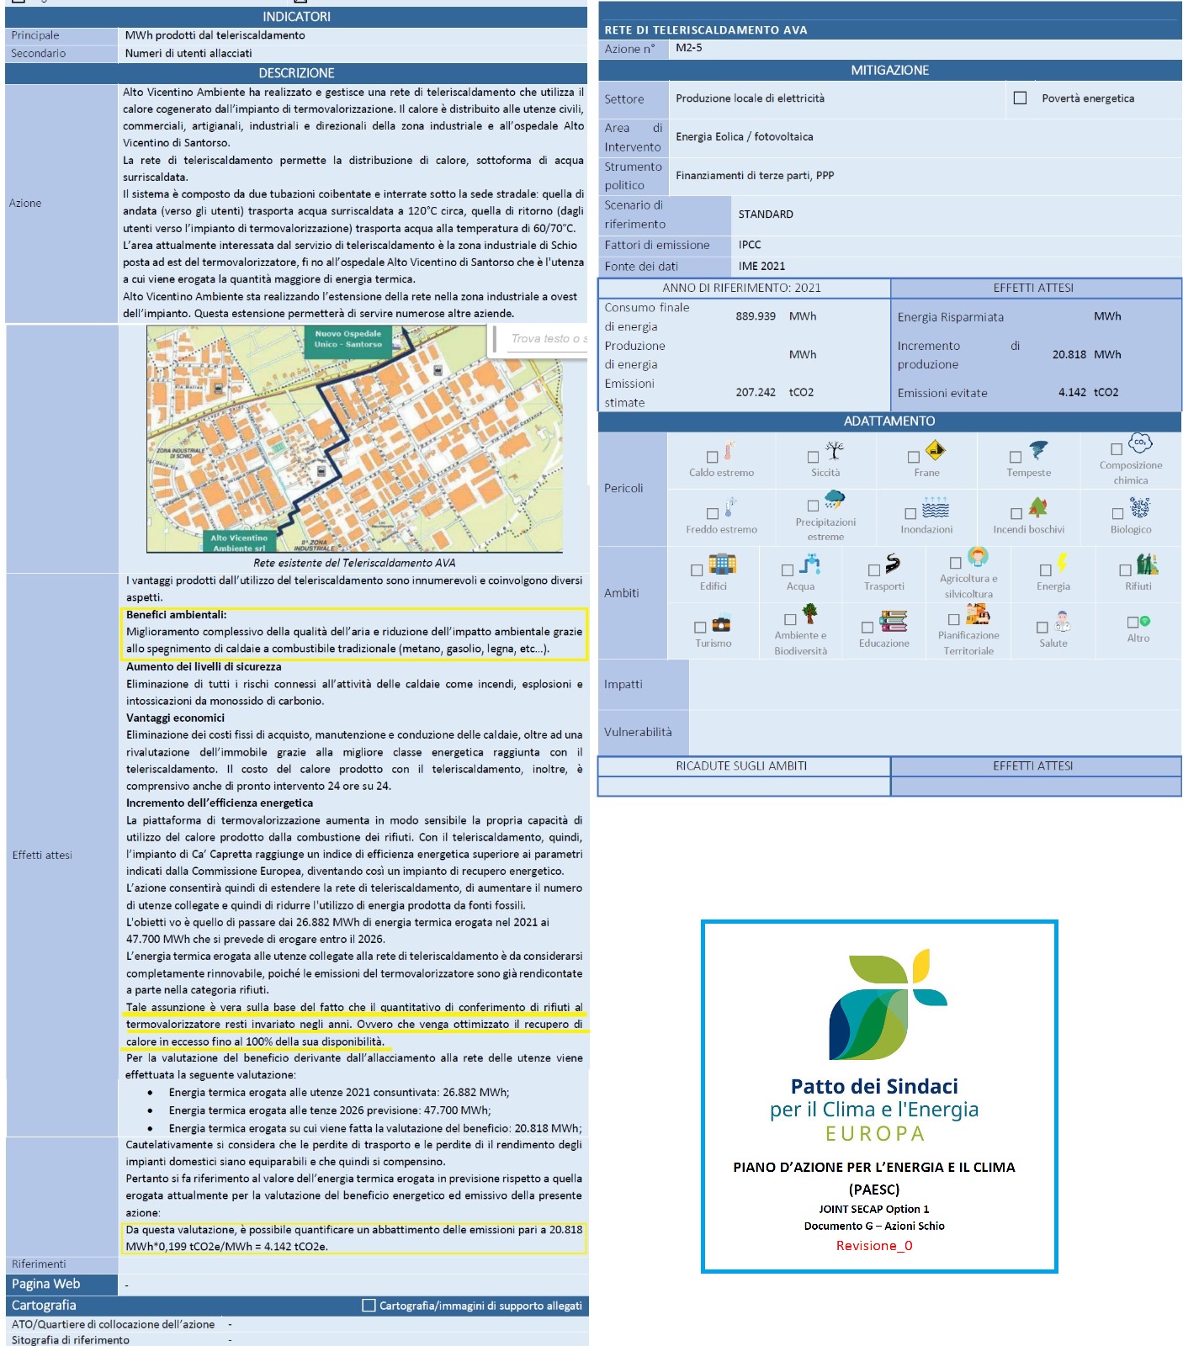Click the Patto dei Sindaci logo
Viewport: 1183px width, 1346px height.
click(888, 1004)
